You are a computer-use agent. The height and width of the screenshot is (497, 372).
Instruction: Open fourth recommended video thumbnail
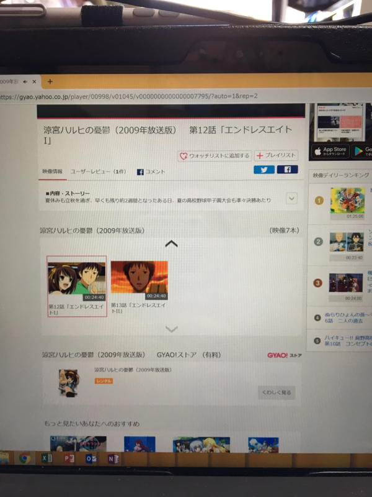[263, 445]
